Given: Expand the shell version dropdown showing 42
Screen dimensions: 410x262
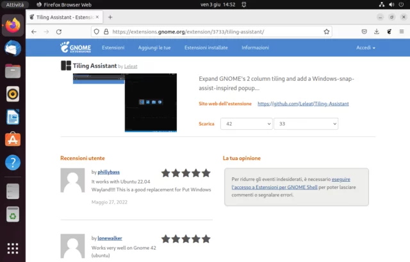Looking at the screenshot, I should pyautogui.click(x=246, y=124).
